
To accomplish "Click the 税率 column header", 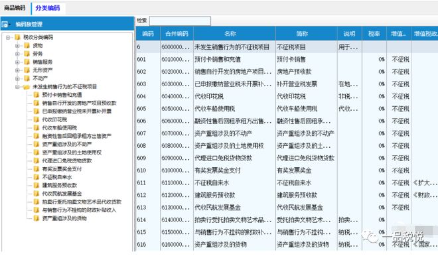I will 374,34.
